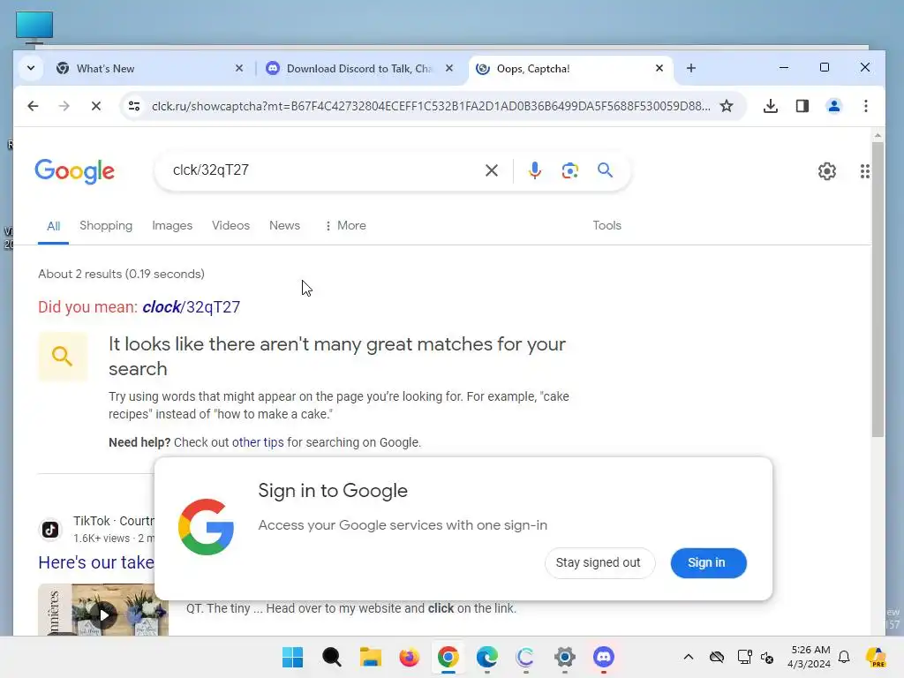Go forward to the next page

(64, 106)
